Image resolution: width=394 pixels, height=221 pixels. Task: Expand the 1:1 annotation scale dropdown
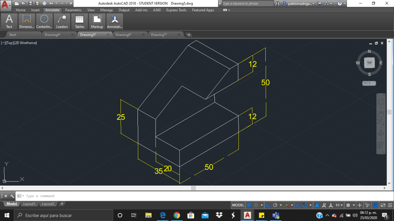point(339,205)
